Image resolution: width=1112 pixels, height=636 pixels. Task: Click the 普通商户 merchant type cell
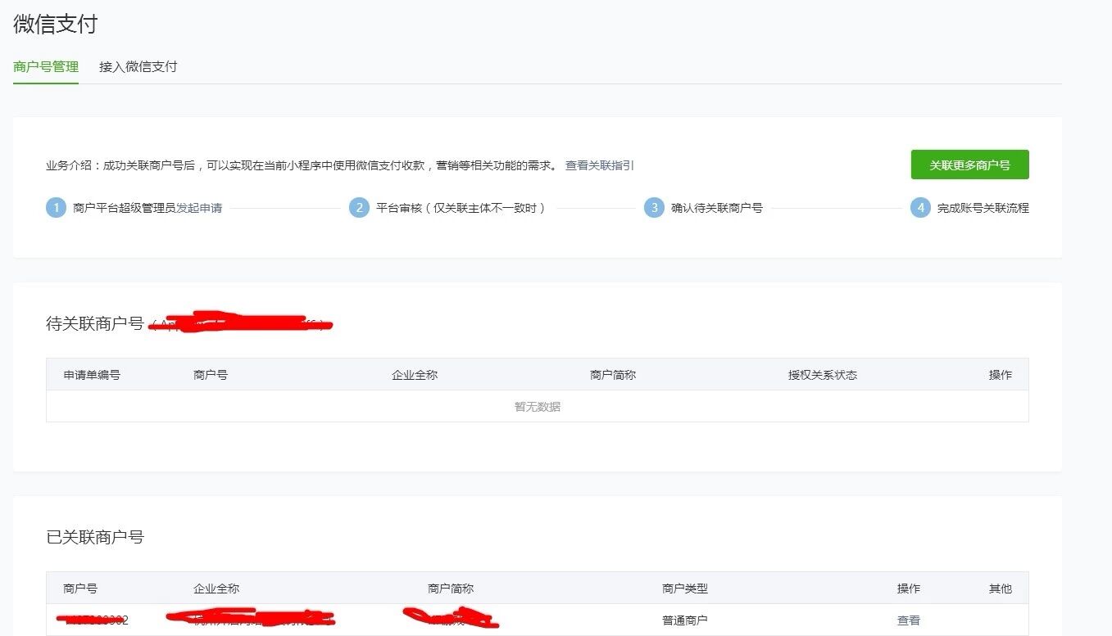coord(685,620)
